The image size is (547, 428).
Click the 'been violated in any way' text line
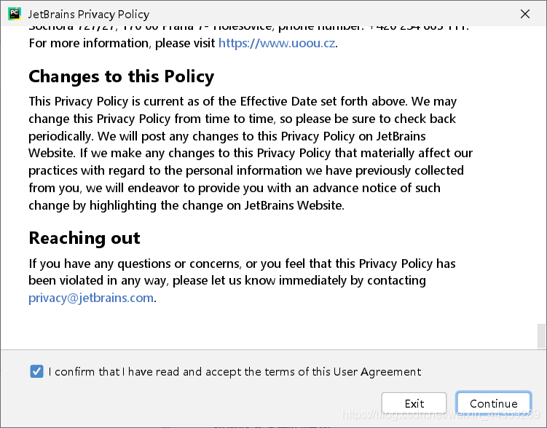(x=227, y=280)
